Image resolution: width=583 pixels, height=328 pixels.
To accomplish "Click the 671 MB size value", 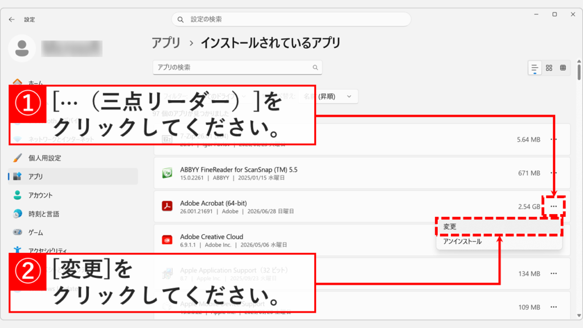I will [529, 173].
